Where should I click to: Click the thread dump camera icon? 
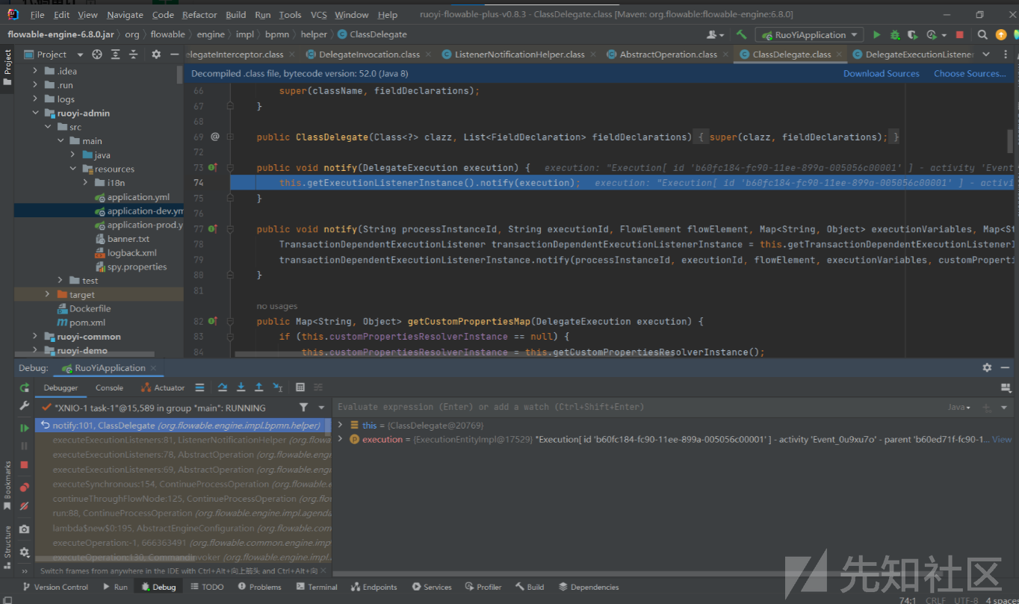(x=25, y=529)
